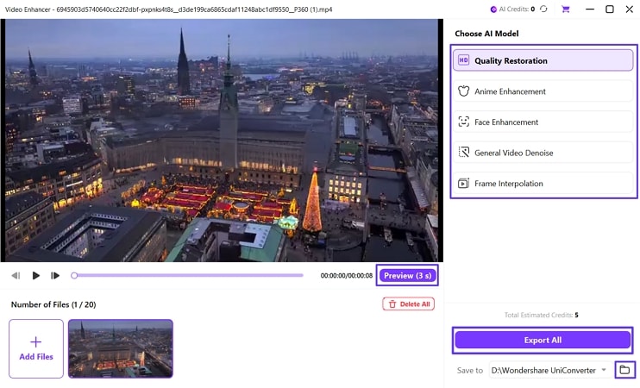Click the 'Number of Files (1 / 20)' label
The image size is (640, 388).
[x=53, y=304]
